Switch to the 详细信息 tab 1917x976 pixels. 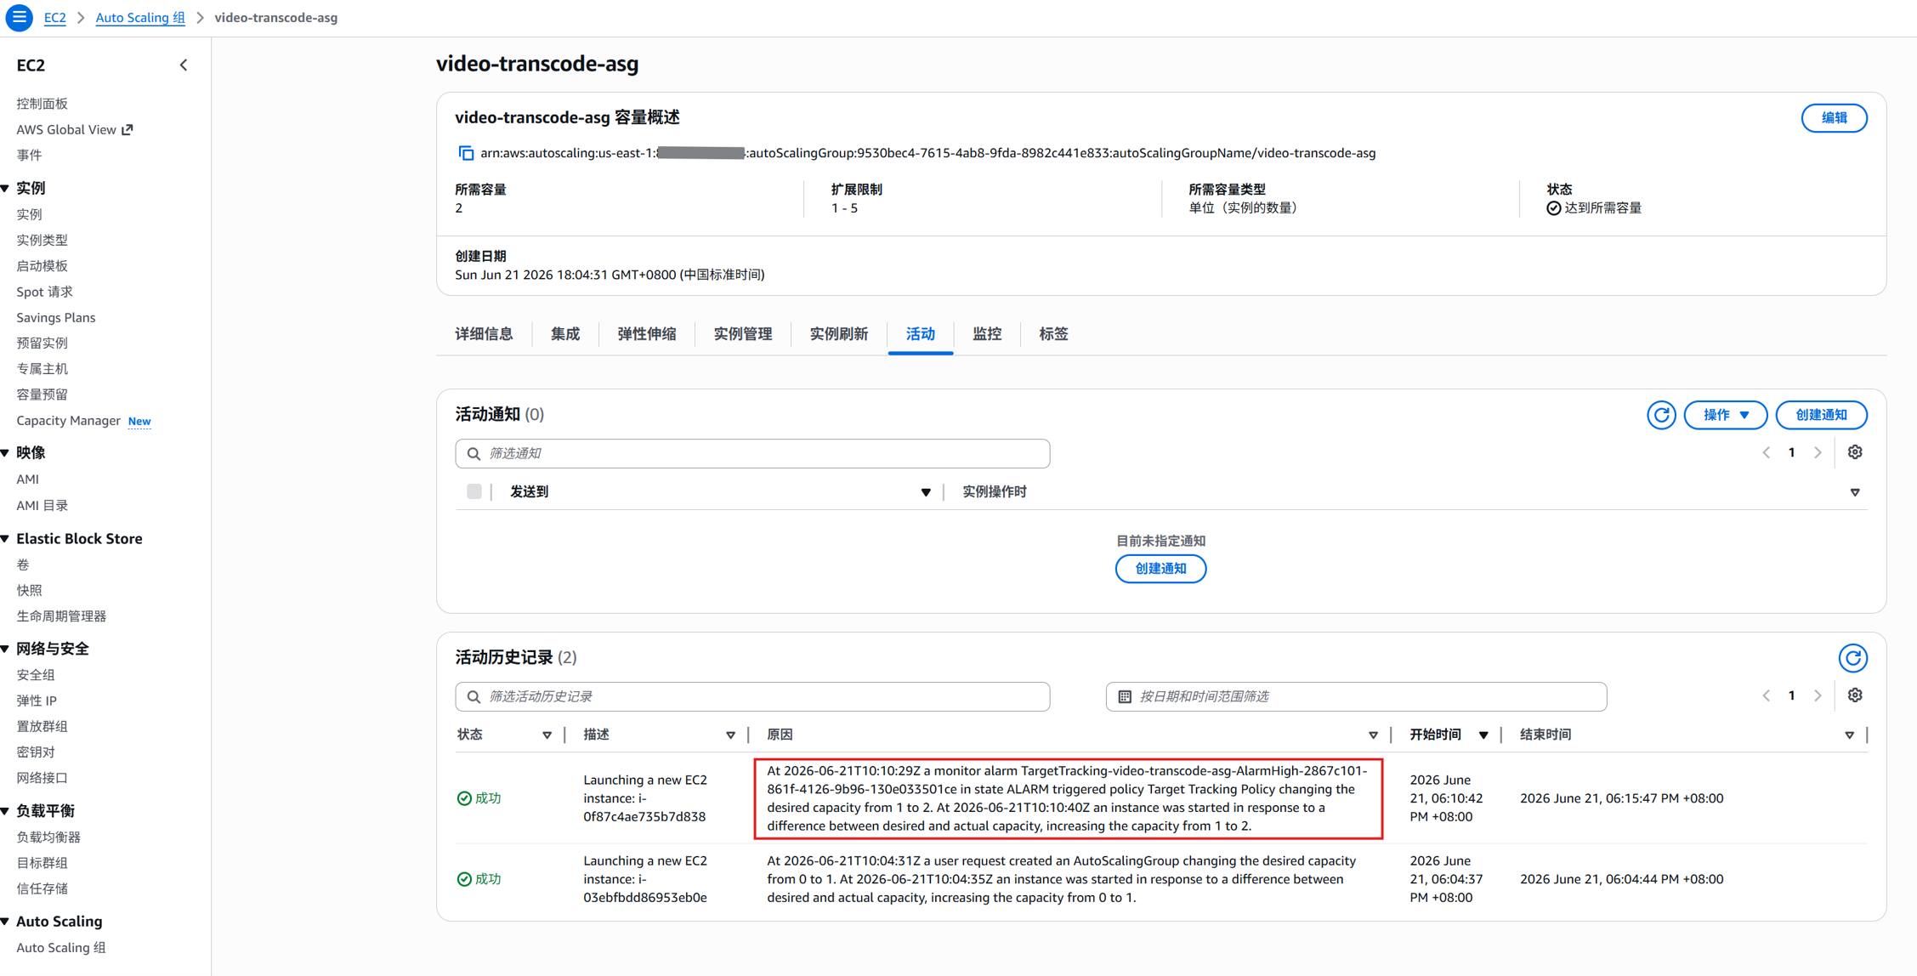[484, 334]
